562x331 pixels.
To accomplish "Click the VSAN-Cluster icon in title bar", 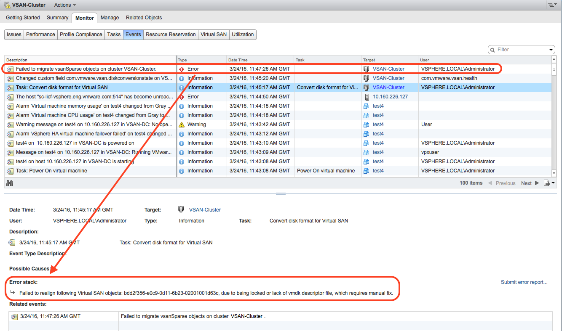I will pyautogui.click(x=6, y=5).
